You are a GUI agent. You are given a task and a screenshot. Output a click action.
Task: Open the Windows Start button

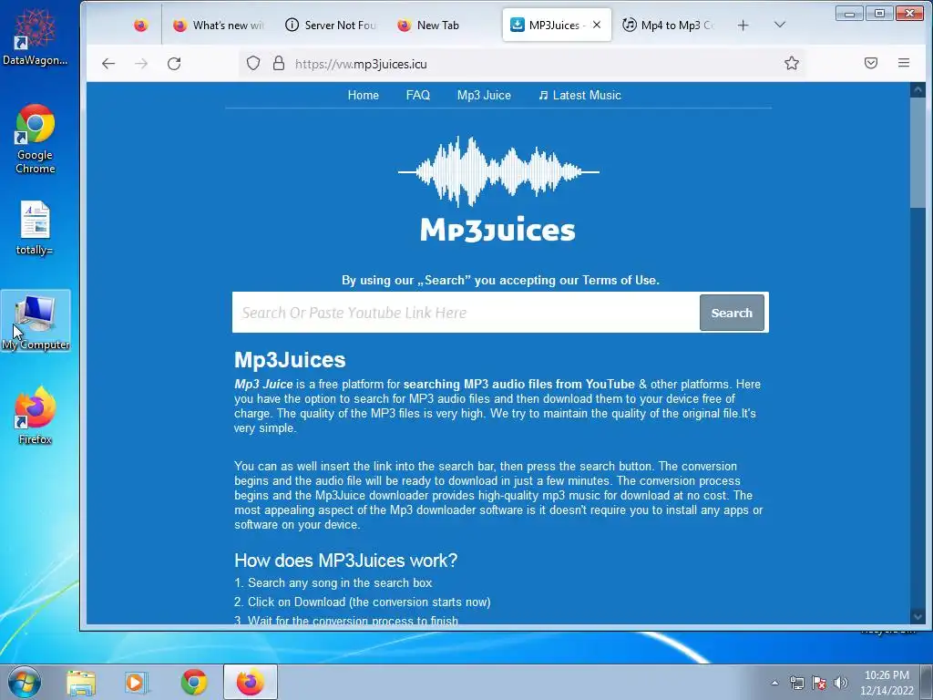[24, 682]
